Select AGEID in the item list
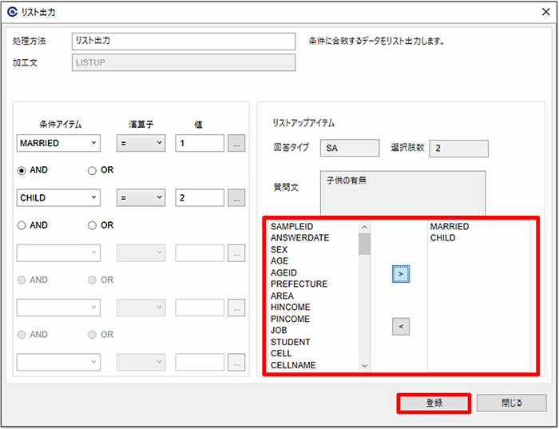Image resolution: width=559 pixels, height=429 pixels. coord(283,272)
